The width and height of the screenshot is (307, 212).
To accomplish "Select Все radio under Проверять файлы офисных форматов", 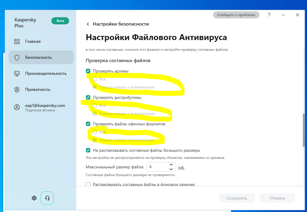I will tap(95, 132).
